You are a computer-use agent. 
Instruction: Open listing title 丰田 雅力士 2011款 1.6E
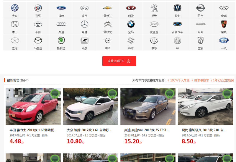pos(33,130)
